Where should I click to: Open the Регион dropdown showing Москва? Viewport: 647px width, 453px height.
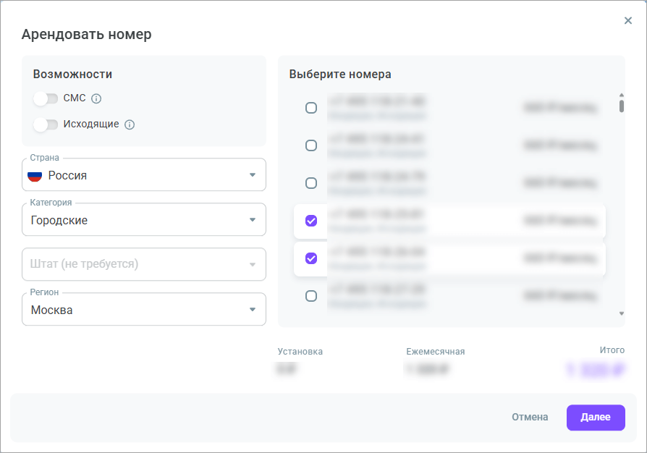pyautogui.click(x=144, y=309)
